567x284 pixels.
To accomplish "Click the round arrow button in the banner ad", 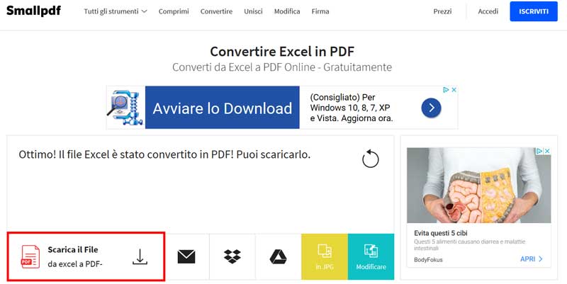I will click(431, 108).
